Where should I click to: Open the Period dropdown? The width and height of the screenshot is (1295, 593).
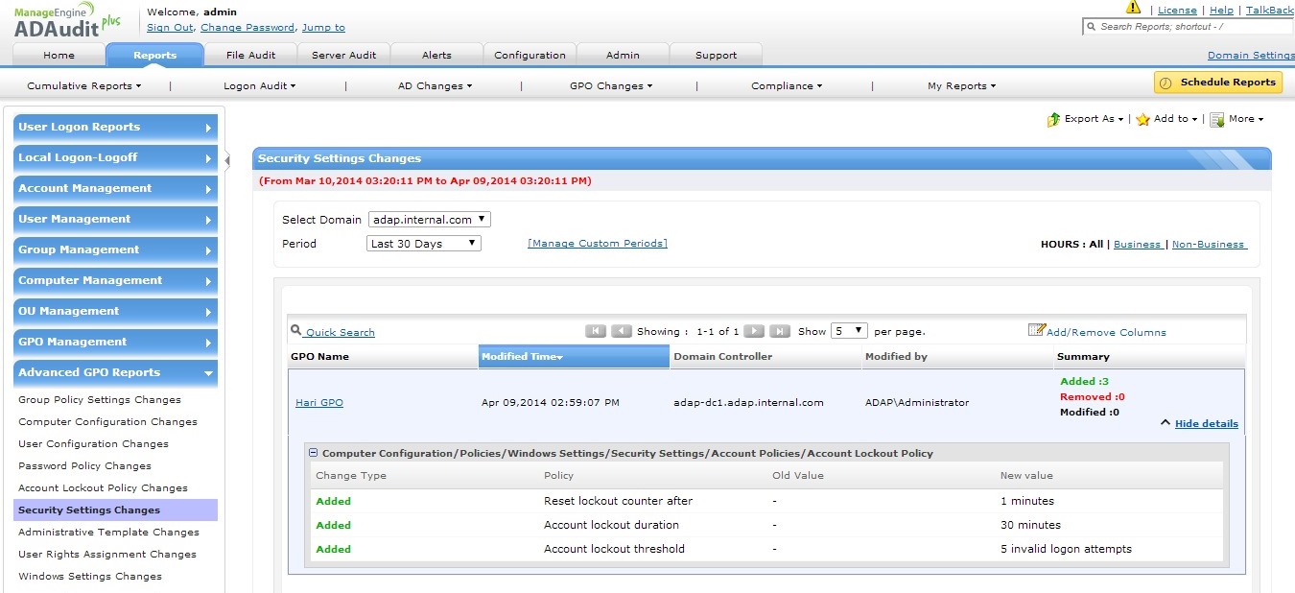(x=424, y=244)
